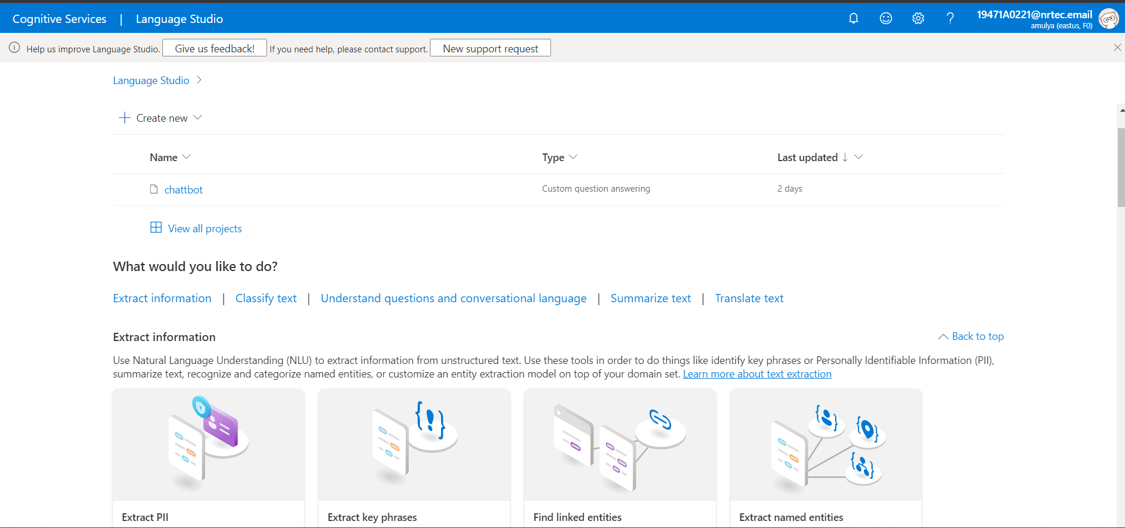
Task: Open the chattbot project
Action: click(183, 190)
